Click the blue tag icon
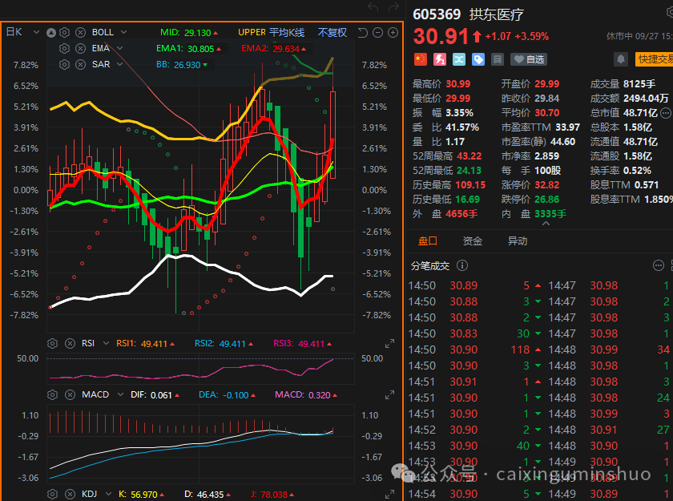This screenshot has height=501, width=673. coord(478,59)
